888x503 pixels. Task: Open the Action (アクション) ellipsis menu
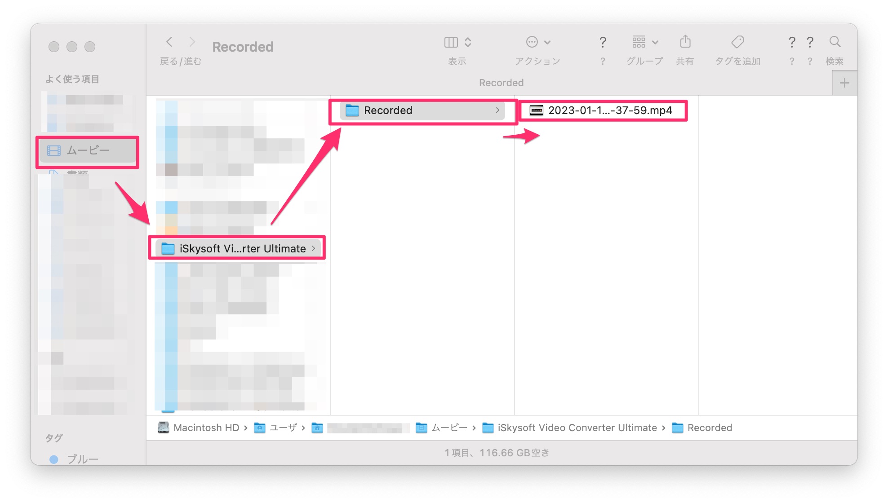(532, 42)
